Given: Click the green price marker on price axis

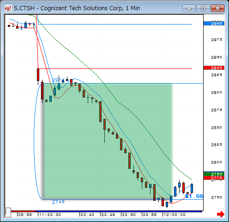Looking at the screenshot, I should point(214,174).
